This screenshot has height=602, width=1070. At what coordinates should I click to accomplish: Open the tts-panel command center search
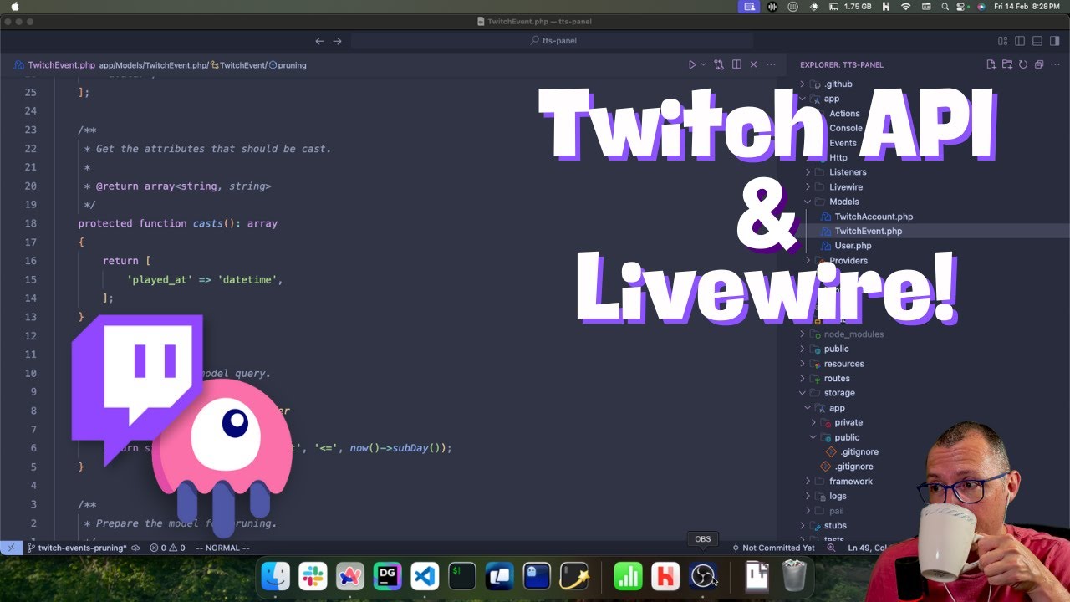click(x=553, y=40)
